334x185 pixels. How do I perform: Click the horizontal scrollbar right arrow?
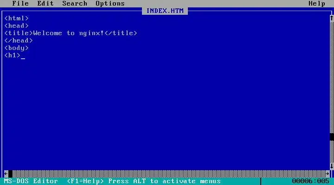(x=328, y=174)
